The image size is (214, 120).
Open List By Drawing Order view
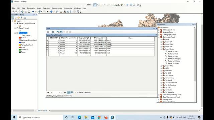[13, 18]
